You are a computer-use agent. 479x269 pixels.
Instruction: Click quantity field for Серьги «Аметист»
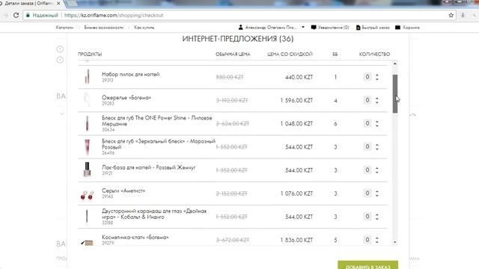[x=367, y=193]
